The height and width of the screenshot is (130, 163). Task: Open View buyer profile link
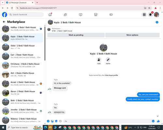111,75
